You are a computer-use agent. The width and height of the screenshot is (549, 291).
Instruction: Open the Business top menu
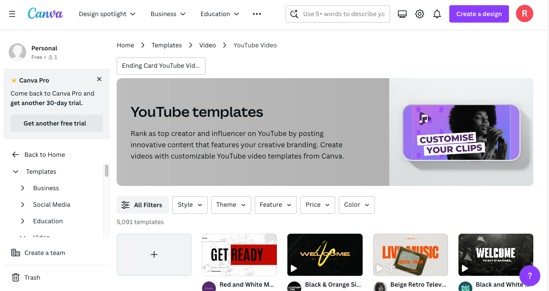pyautogui.click(x=168, y=14)
